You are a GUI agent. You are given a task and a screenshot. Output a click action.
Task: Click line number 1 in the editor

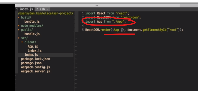[x=83, y=13]
